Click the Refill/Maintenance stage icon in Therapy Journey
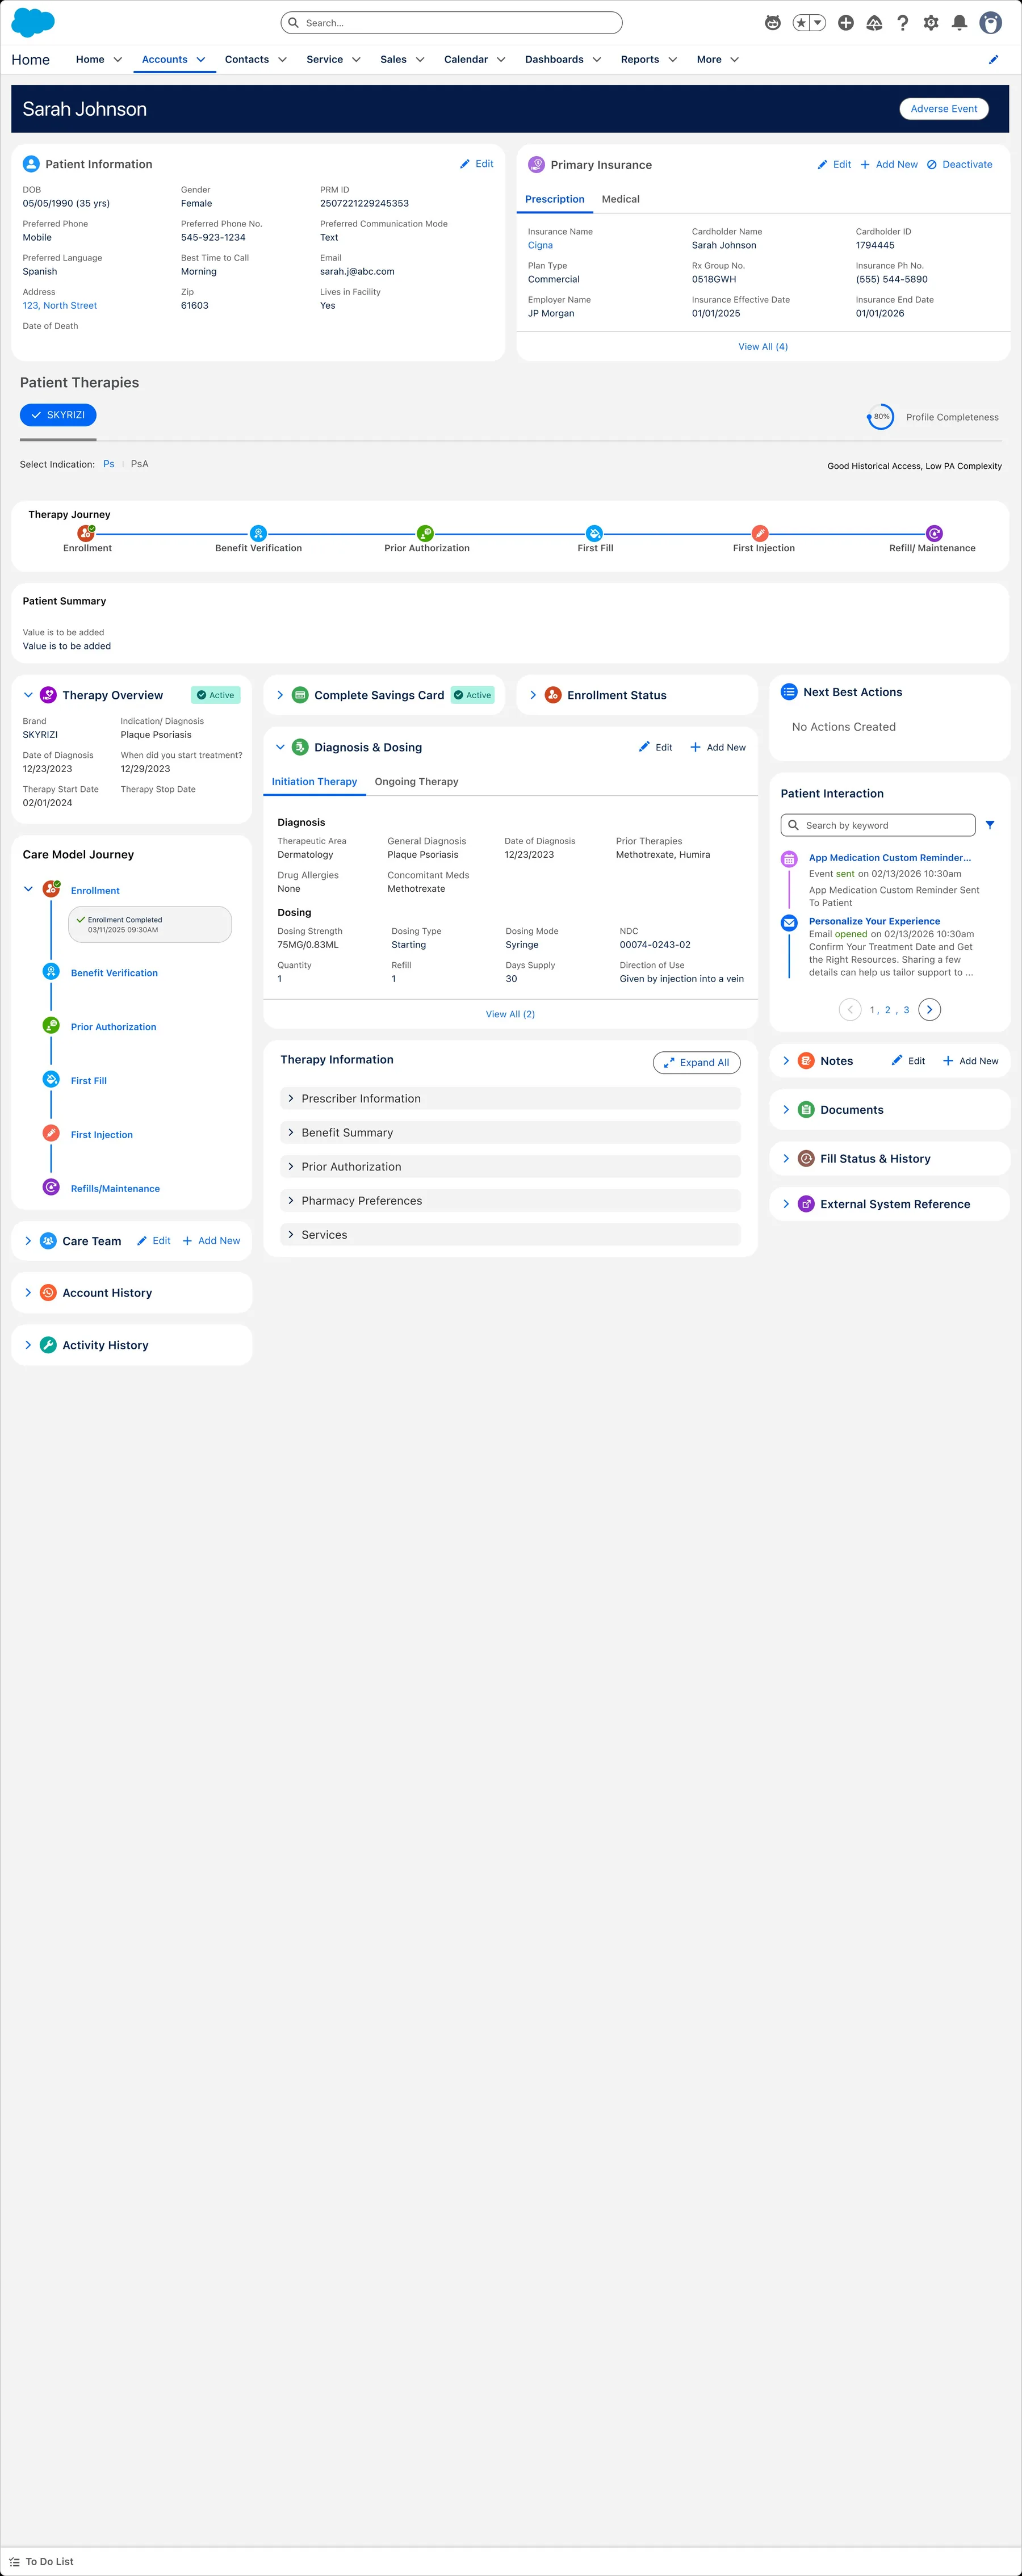The image size is (1022, 2576). 934,533
